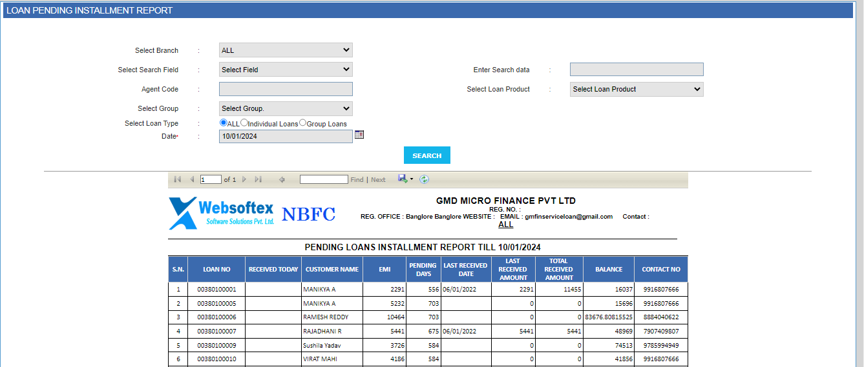Click the underlined ALL branch text
Viewport: 864px width, 367px height.
(x=506, y=224)
